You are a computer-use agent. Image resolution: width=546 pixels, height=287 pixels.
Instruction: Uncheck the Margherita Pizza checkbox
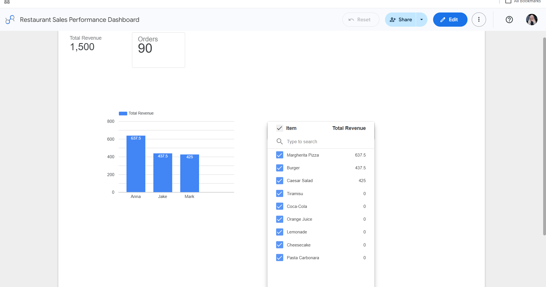tap(280, 155)
